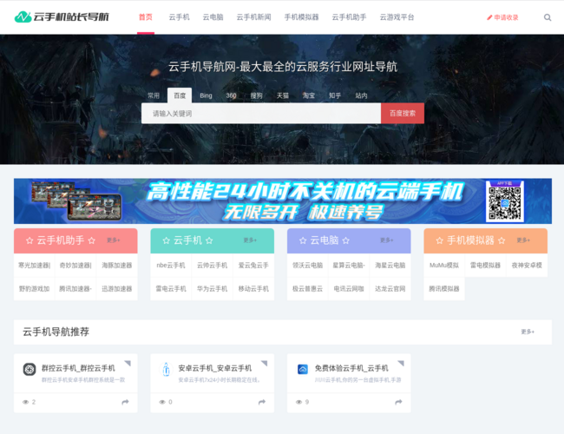The width and height of the screenshot is (564, 434).
Task: Click the corner arrow on 免费体验云手机 card
Action: 401,363
